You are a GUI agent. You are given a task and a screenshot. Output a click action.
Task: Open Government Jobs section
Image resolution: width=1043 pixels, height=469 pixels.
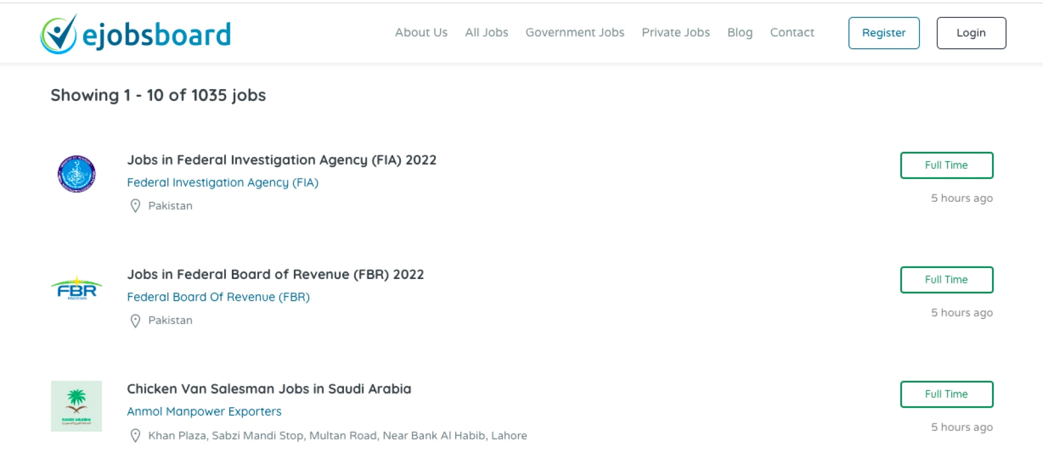point(575,33)
